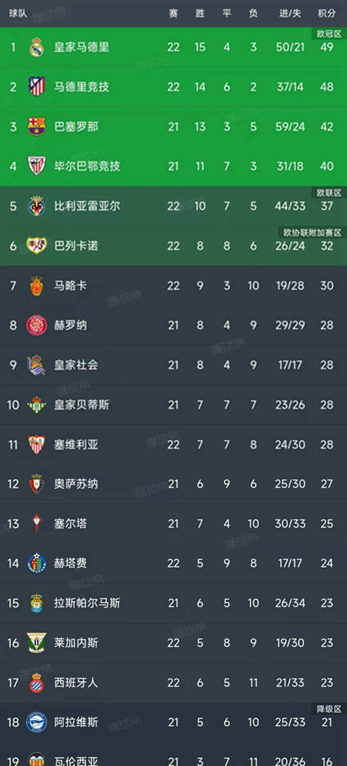The image size is (347, 766).
Task: Select the 积分 points column header
Action: tap(327, 14)
